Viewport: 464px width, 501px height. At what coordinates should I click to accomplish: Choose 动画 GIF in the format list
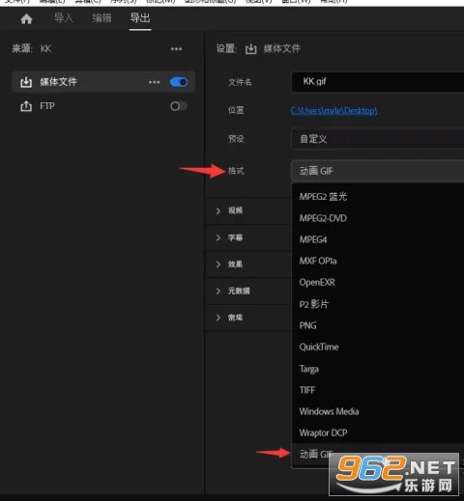pos(378,455)
